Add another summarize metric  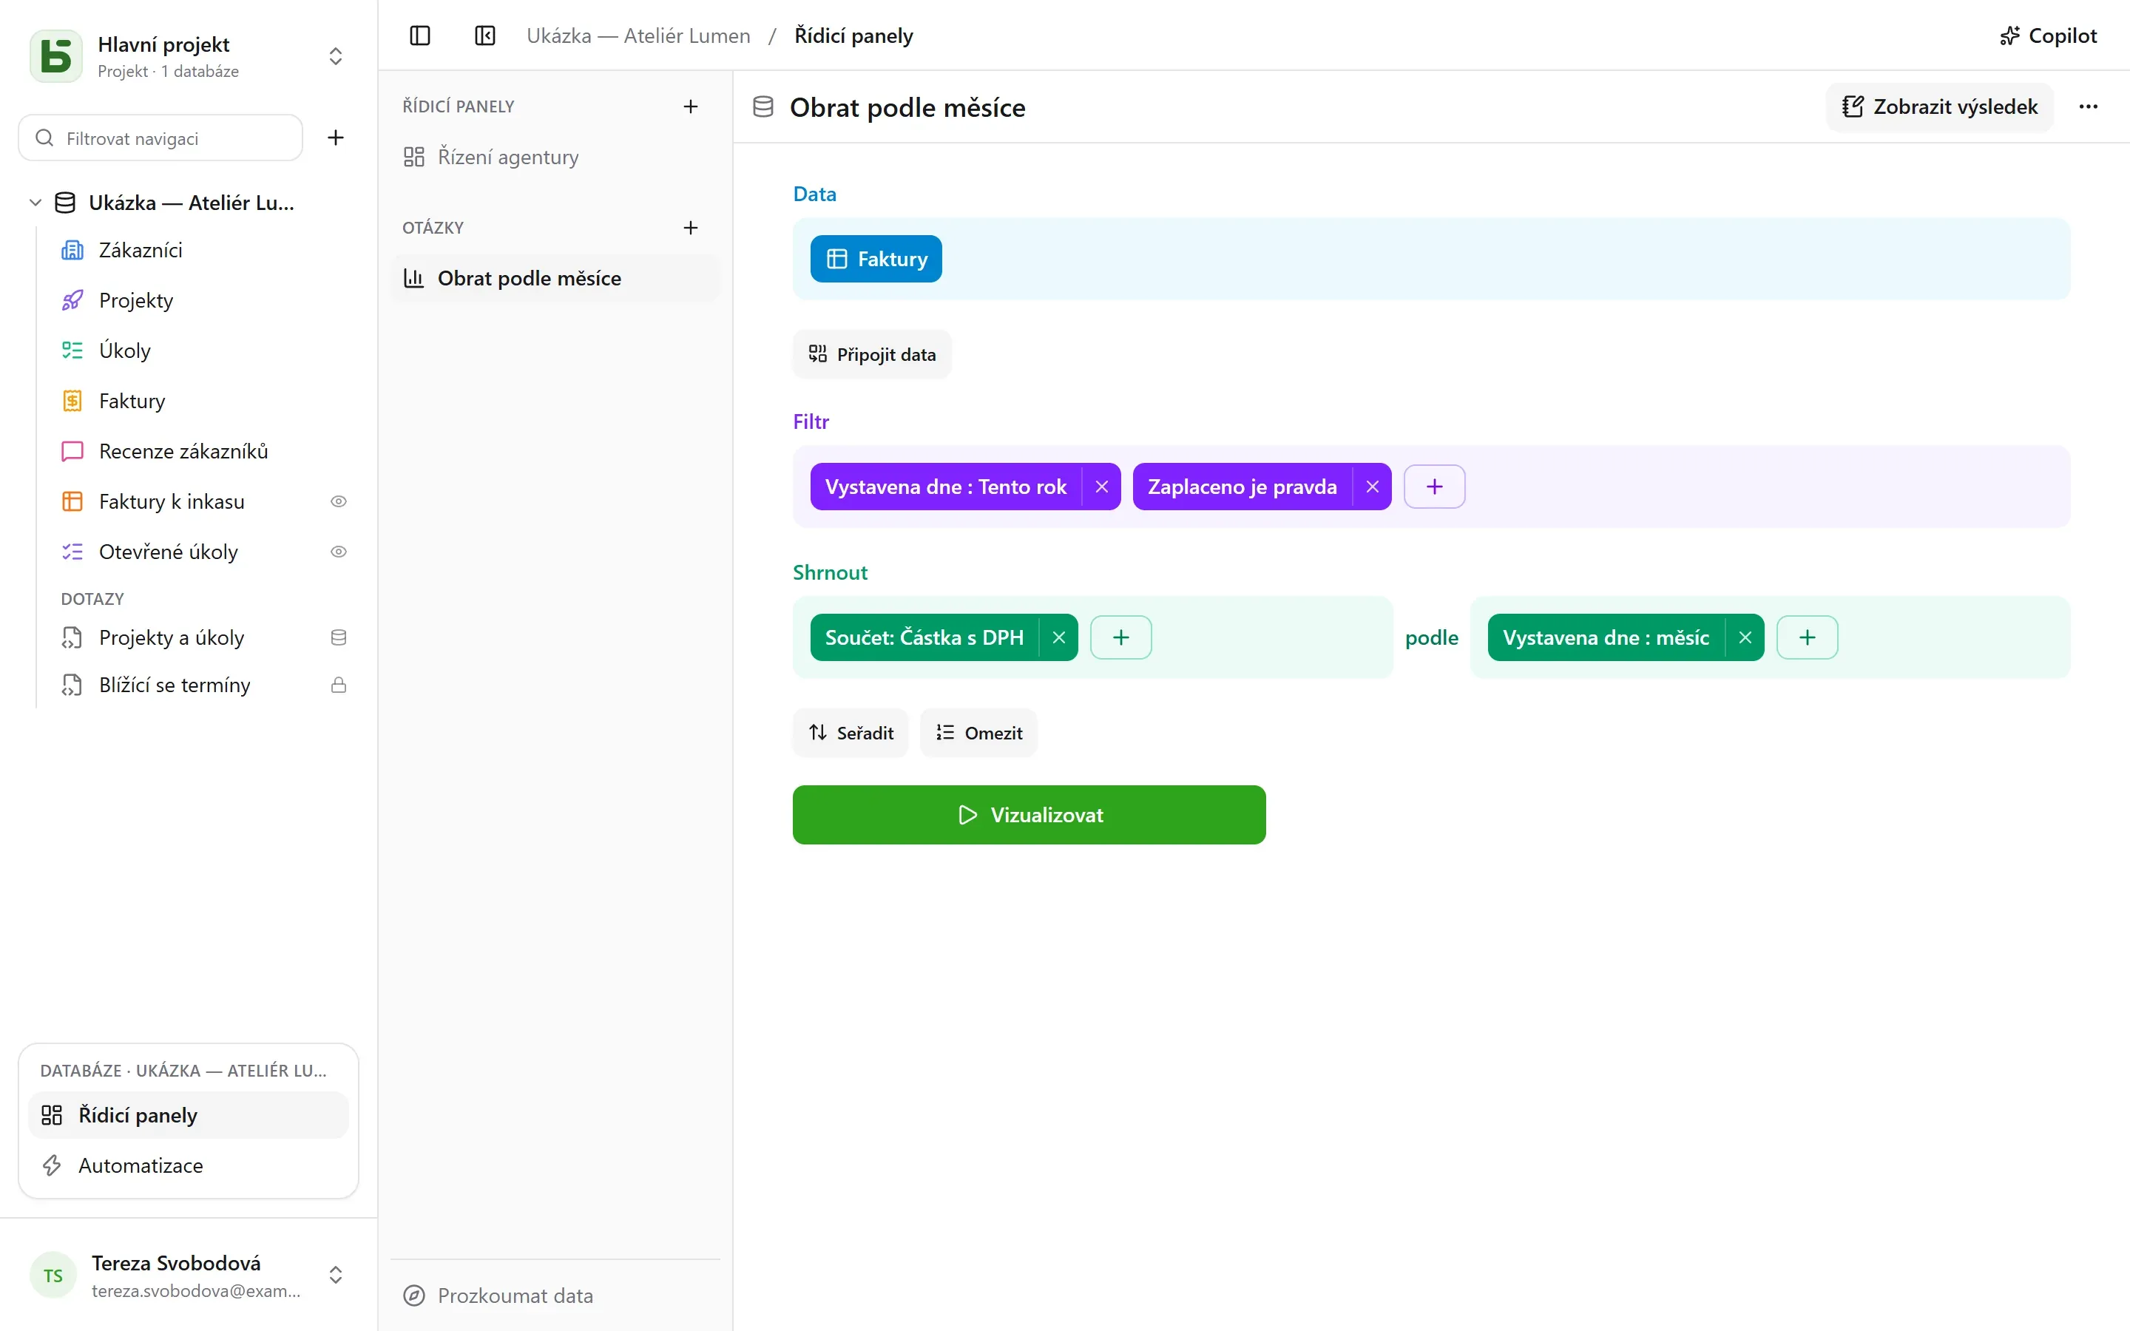(x=1120, y=637)
